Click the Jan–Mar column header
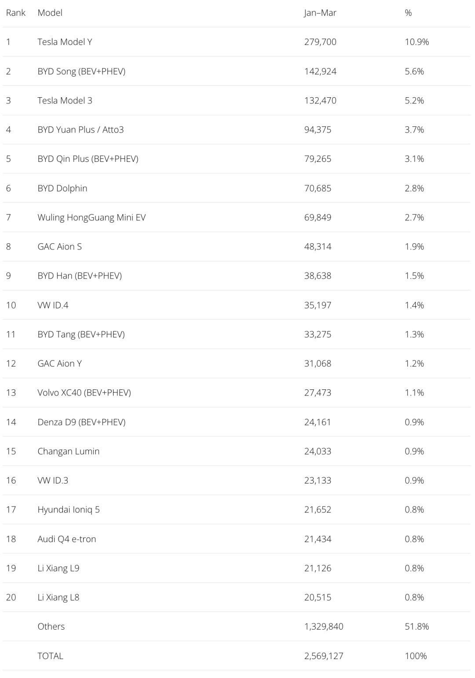Viewport: 475px width, 678px height. click(320, 13)
